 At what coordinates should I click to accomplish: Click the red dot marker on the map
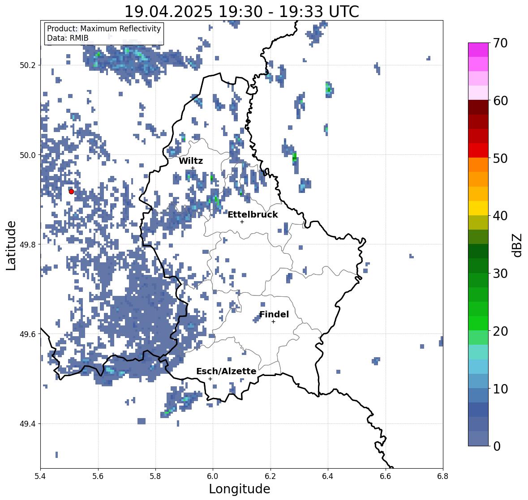(x=71, y=192)
